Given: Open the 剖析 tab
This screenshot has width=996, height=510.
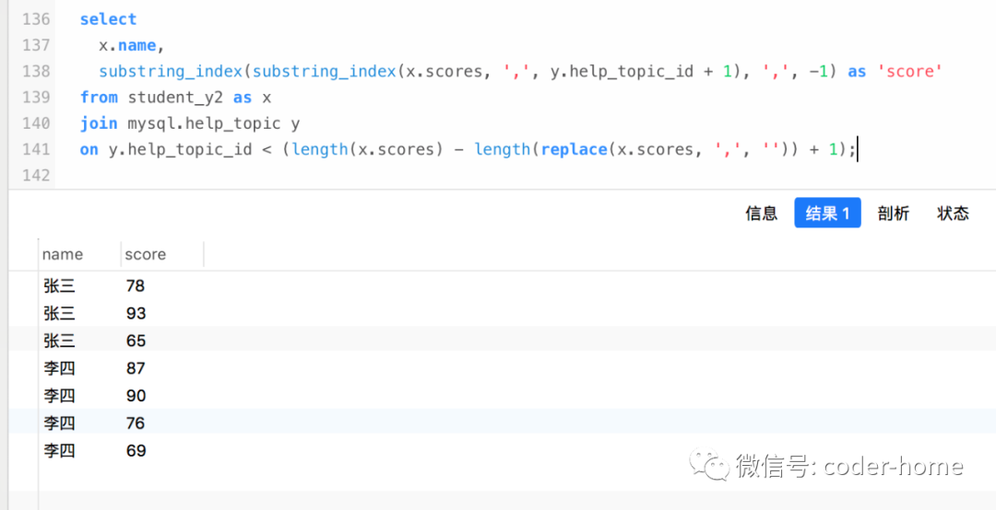Looking at the screenshot, I should [893, 214].
